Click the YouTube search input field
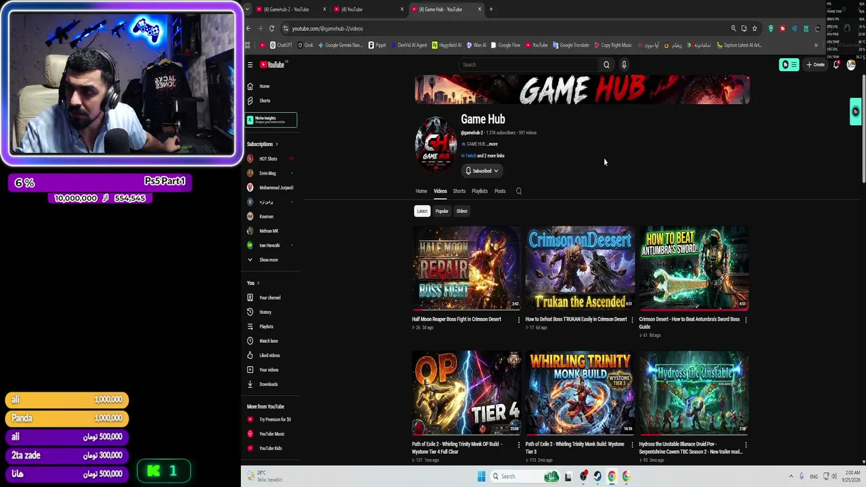 tap(530, 65)
